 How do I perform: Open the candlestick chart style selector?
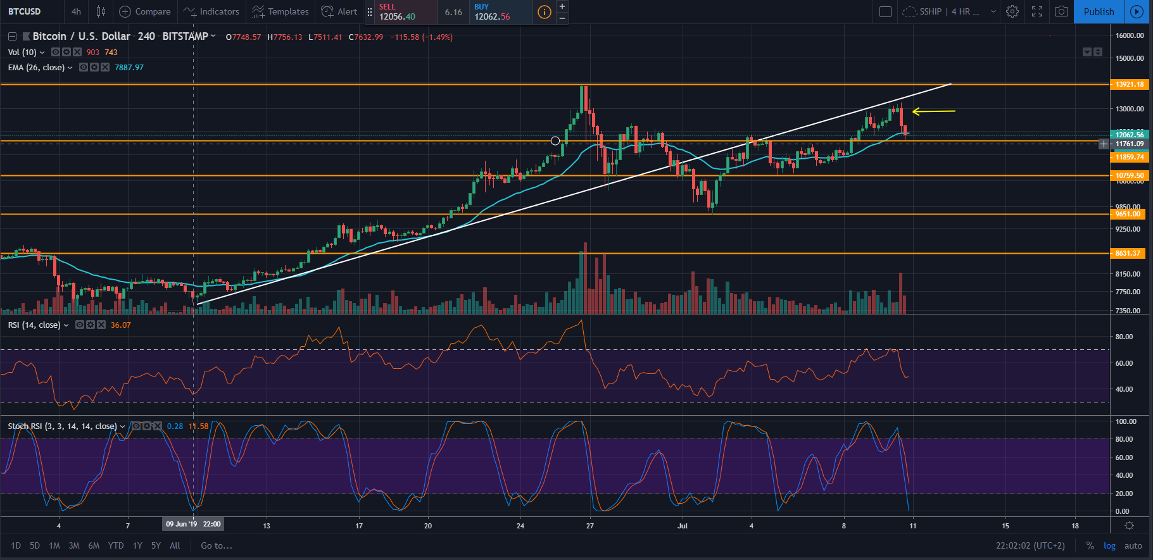(101, 11)
